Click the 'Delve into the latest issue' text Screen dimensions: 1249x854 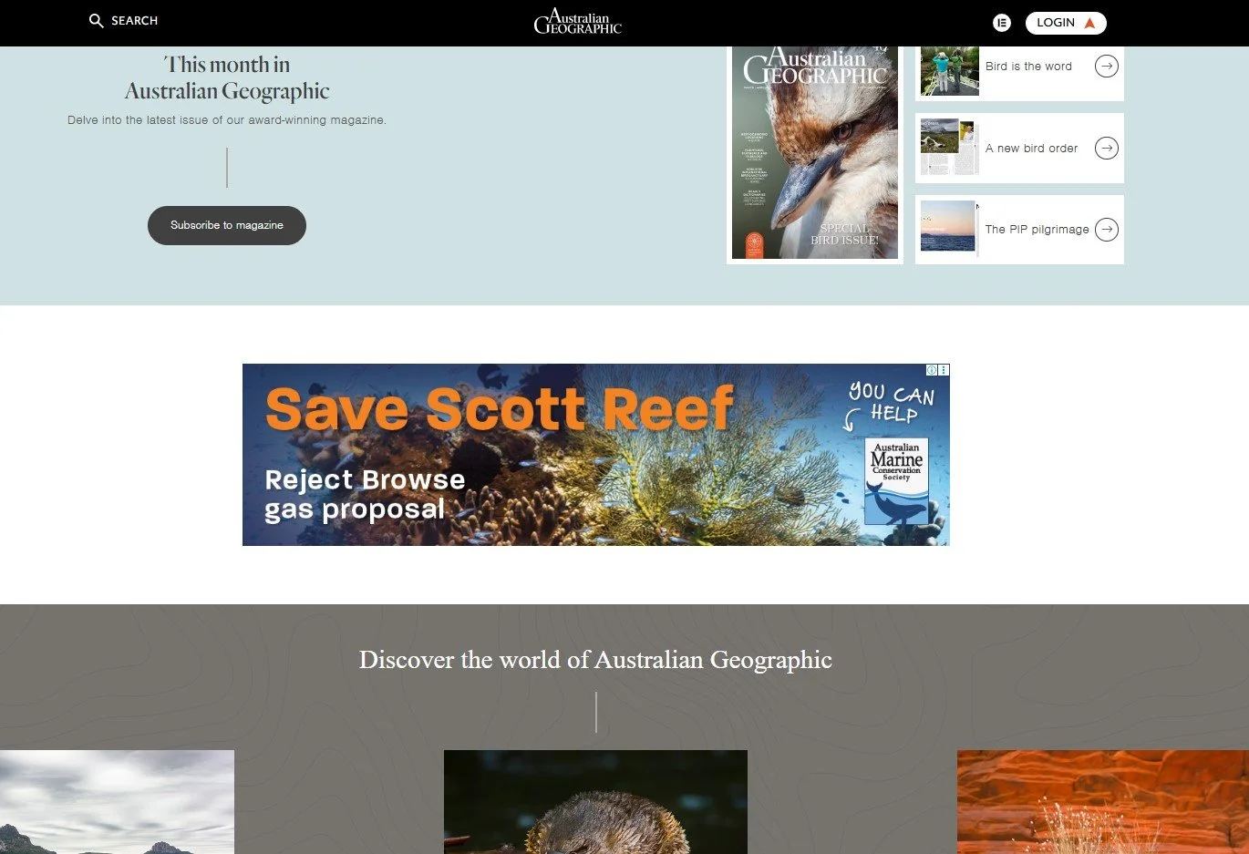click(227, 120)
